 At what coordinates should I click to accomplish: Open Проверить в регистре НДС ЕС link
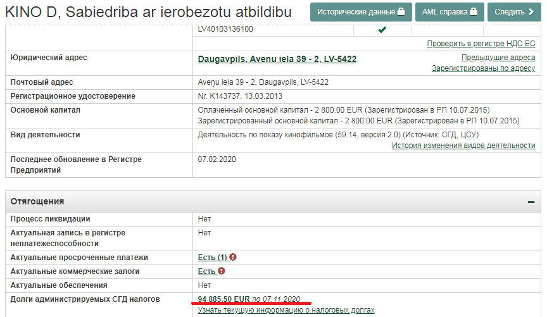tap(481, 44)
